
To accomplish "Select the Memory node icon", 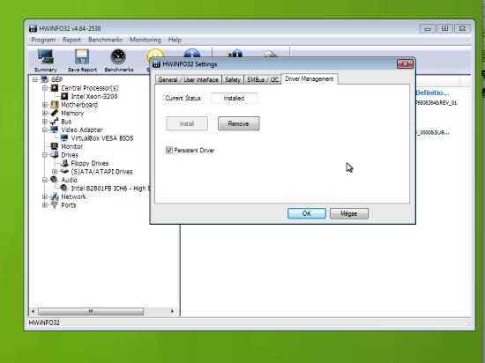I will [x=55, y=113].
